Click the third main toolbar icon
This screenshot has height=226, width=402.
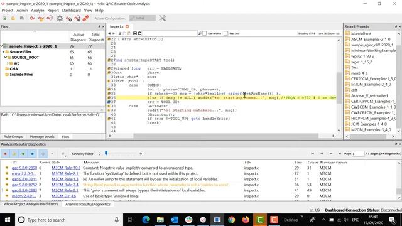[x=22, y=18]
